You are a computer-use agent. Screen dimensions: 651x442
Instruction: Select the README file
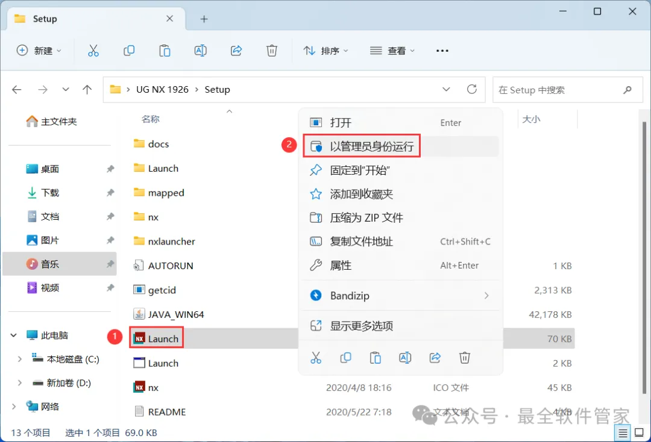(x=160, y=412)
